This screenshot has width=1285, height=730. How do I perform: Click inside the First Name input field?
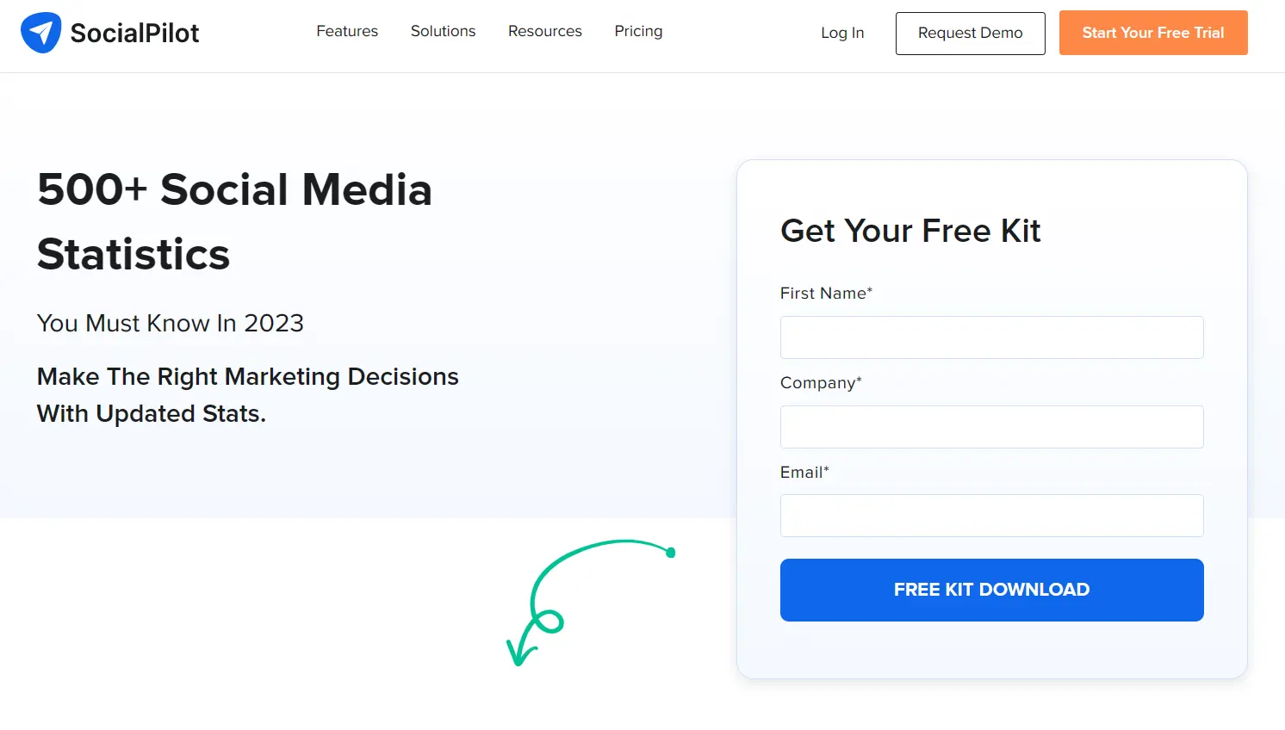991,337
